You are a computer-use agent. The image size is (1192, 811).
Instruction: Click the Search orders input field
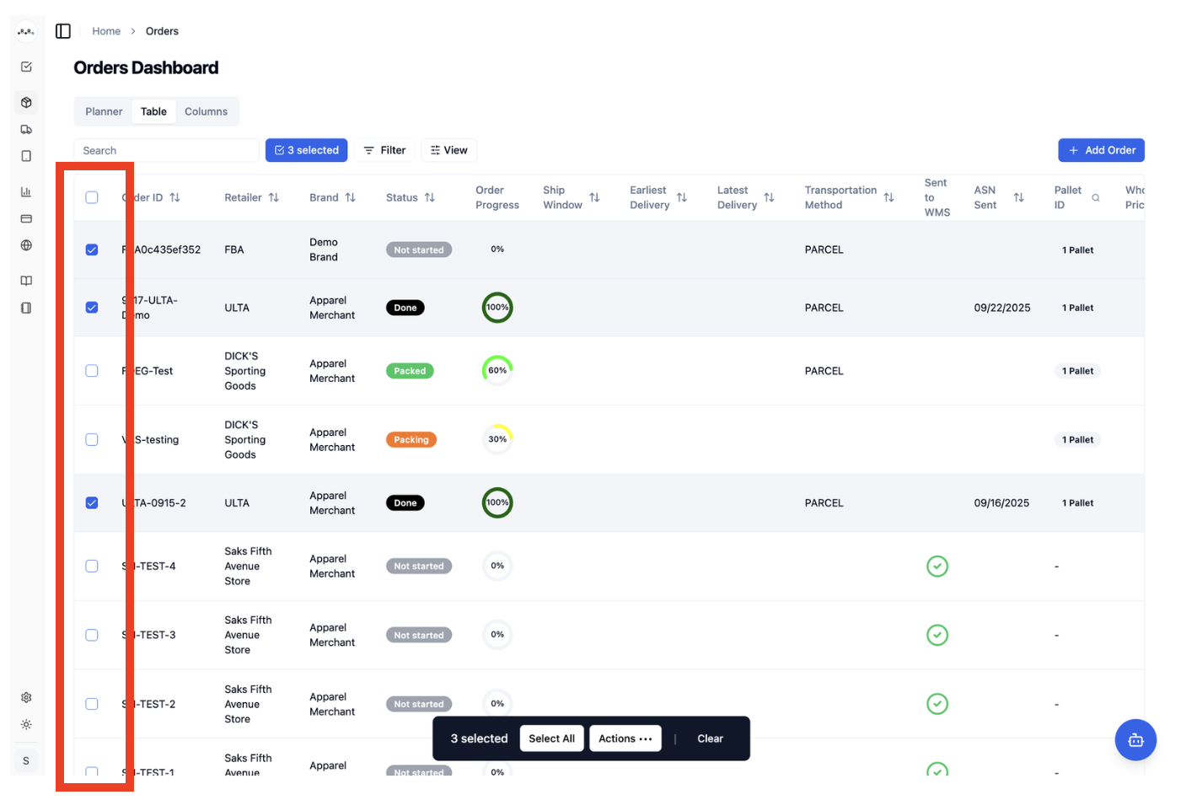pos(166,150)
